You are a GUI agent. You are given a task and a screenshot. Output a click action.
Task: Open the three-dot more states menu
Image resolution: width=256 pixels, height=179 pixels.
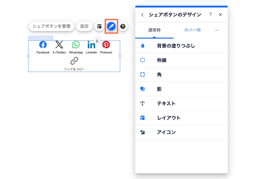coord(217,30)
